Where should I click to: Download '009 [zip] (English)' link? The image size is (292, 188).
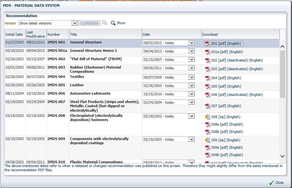tap(226, 140)
